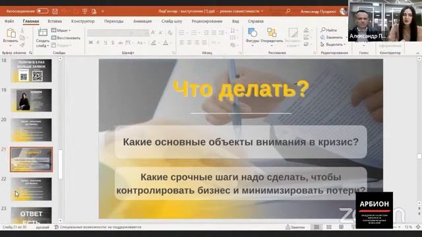Viewport: 422px width, 237px height.
Task: Select slide 20 thumbnail
Action: pos(31,130)
